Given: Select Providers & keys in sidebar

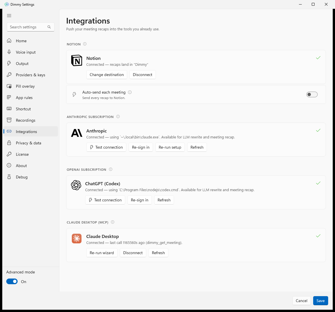Looking at the screenshot, I should [x=31, y=75].
